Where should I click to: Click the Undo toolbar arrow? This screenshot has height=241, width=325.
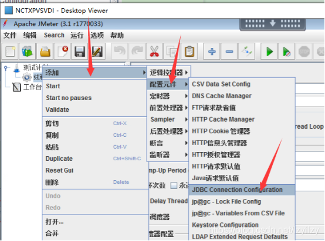[120, 51]
